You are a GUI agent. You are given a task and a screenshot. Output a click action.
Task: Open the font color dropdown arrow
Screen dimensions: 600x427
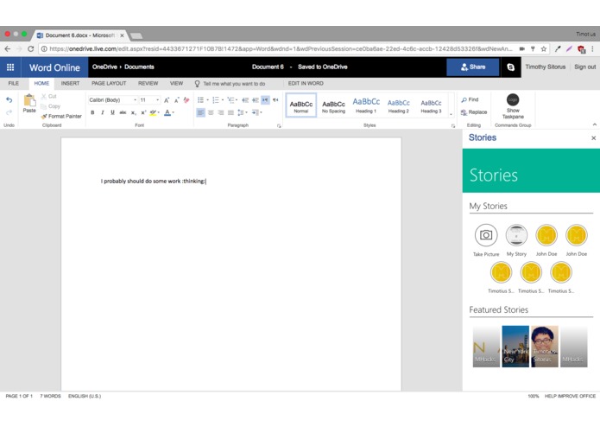click(173, 112)
